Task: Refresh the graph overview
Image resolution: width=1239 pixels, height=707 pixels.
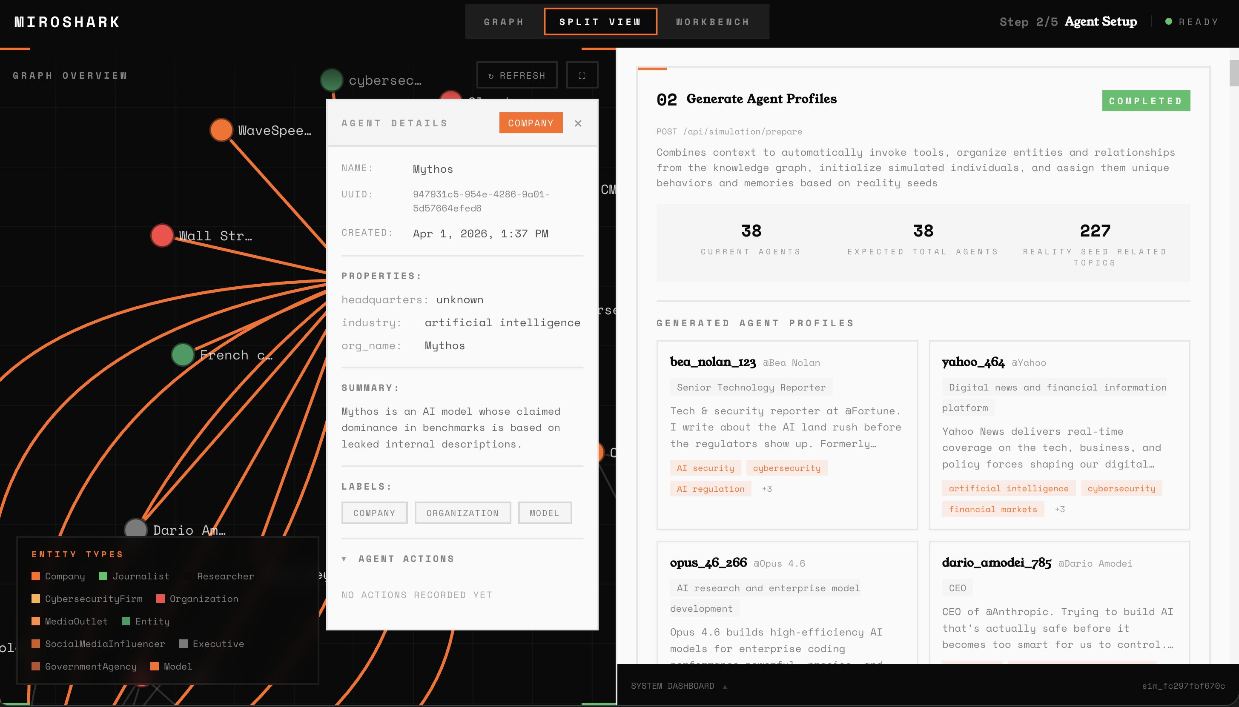Action: (x=516, y=75)
